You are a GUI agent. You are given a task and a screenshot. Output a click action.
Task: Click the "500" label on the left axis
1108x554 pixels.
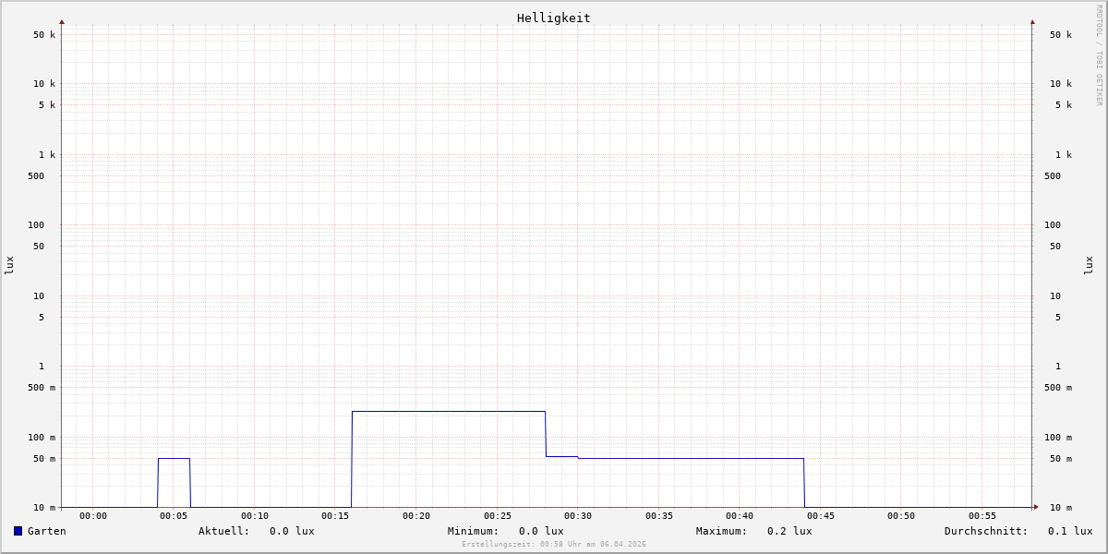(x=36, y=176)
